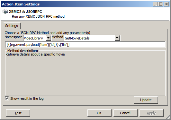Image resolution: width=171 pixels, height=120 pixels.
Task: Click the Action Item Settings title bar
Action: (x=76, y=4)
